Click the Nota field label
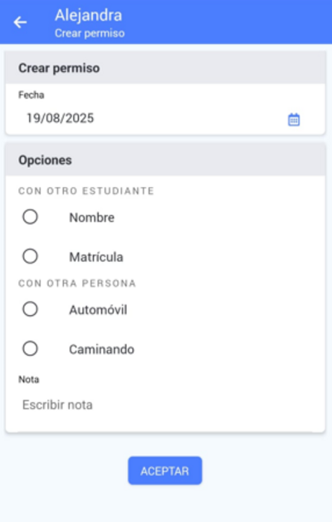 click(x=28, y=379)
